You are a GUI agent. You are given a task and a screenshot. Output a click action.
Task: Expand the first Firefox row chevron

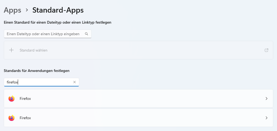pos(266,99)
